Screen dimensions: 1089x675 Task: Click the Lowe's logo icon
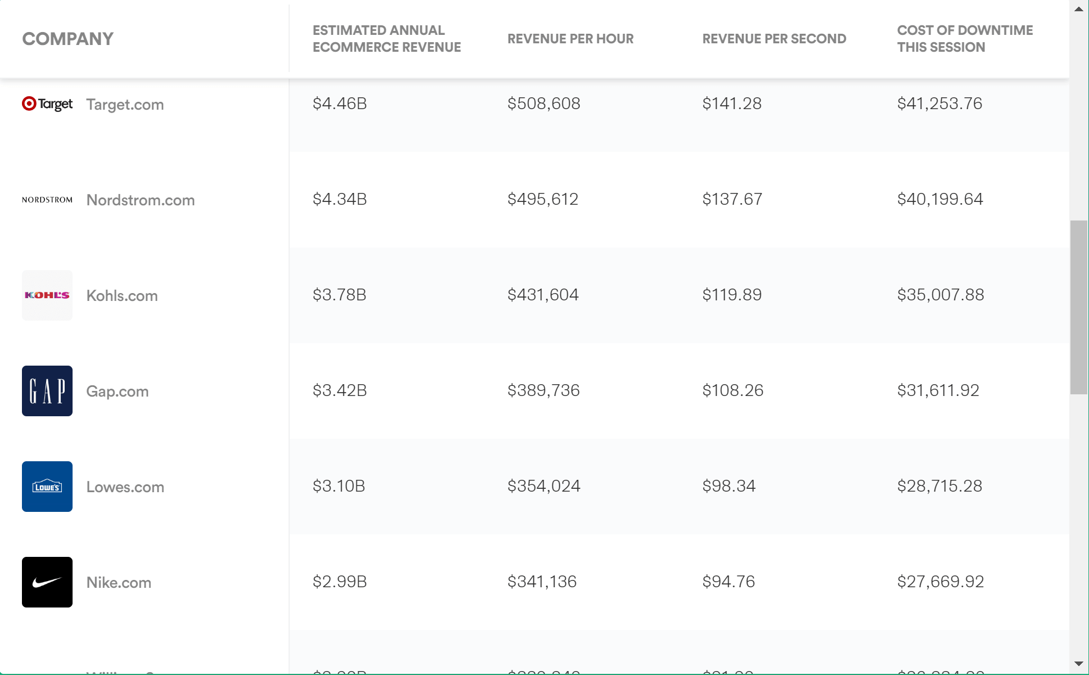click(47, 487)
